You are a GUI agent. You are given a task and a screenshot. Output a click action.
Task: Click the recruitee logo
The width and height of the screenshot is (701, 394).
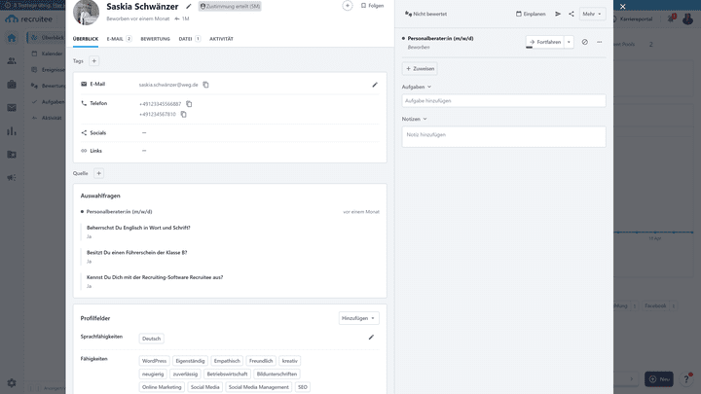click(29, 19)
